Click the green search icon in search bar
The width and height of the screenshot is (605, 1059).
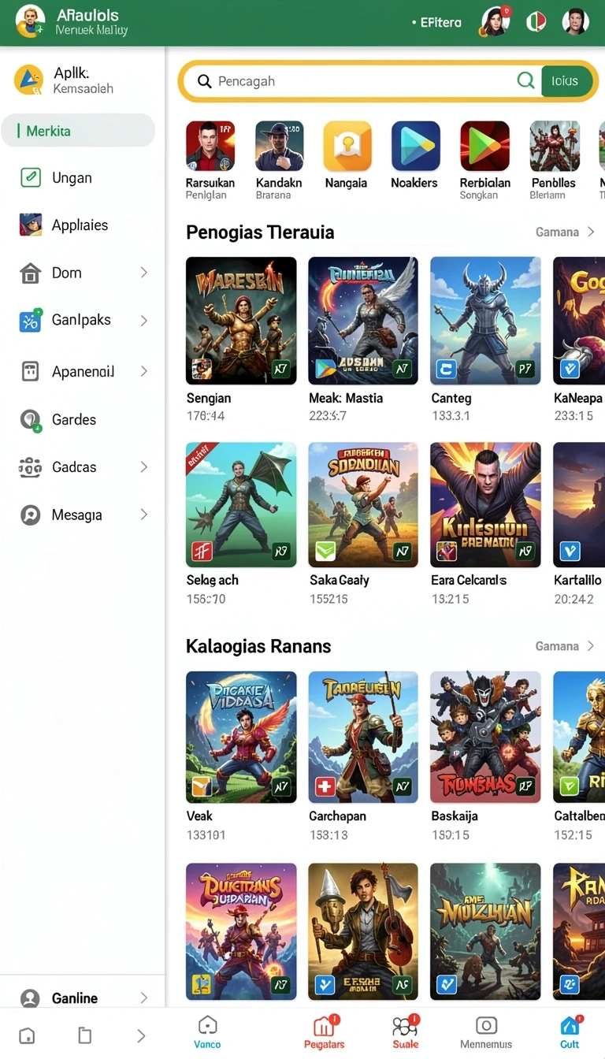(525, 80)
